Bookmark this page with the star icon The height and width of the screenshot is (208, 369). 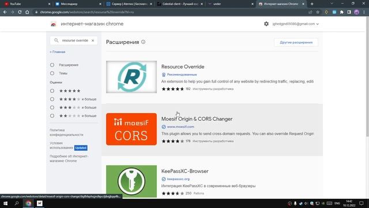pyautogui.click(x=318, y=12)
